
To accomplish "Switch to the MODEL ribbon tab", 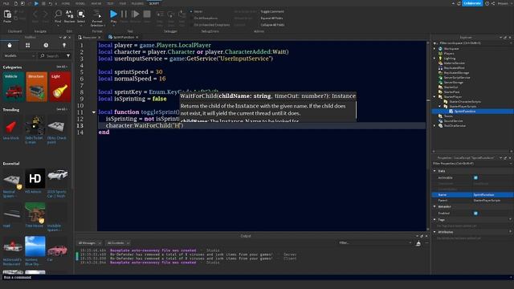I will (80, 3).
